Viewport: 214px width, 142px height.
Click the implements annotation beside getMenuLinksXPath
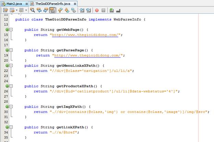(7, 65)
